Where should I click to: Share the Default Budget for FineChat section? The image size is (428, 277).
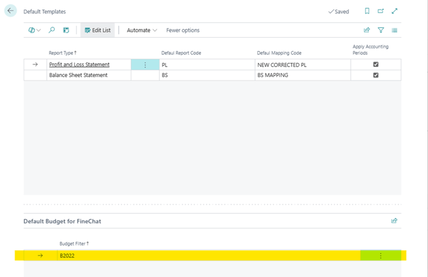394,221
